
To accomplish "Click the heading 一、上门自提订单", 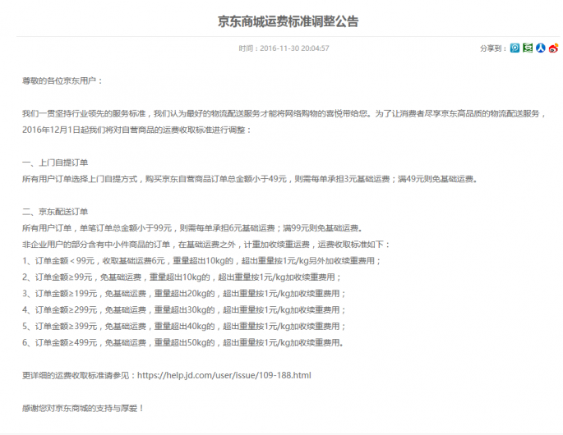I will [x=55, y=163].
